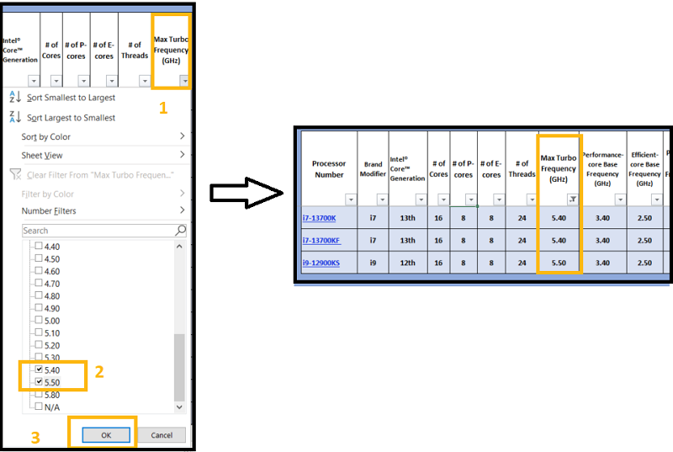Open Brand Modifier filter dropdown in result table
Viewport: 673px width, 452px height.
pos(382,199)
